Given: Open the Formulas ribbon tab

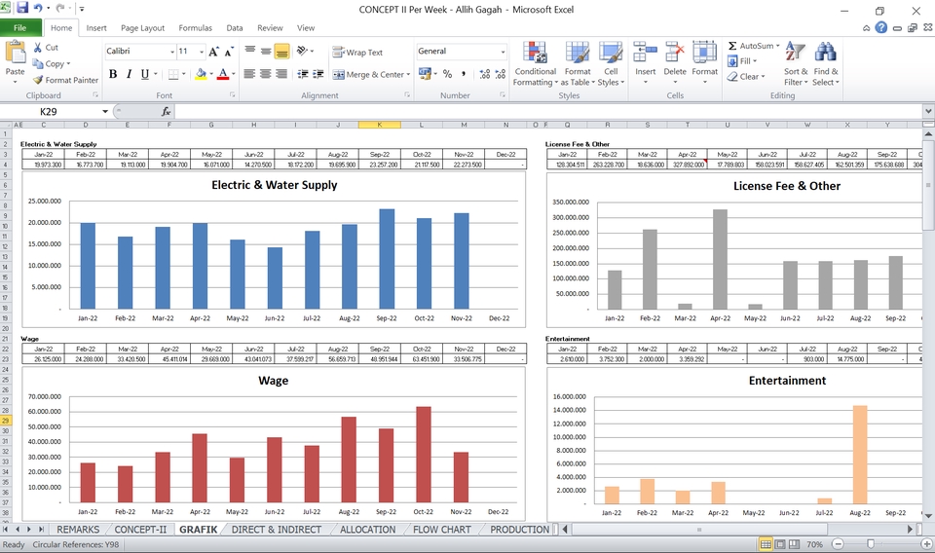Looking at the screenshot, I should coord(195,27).
